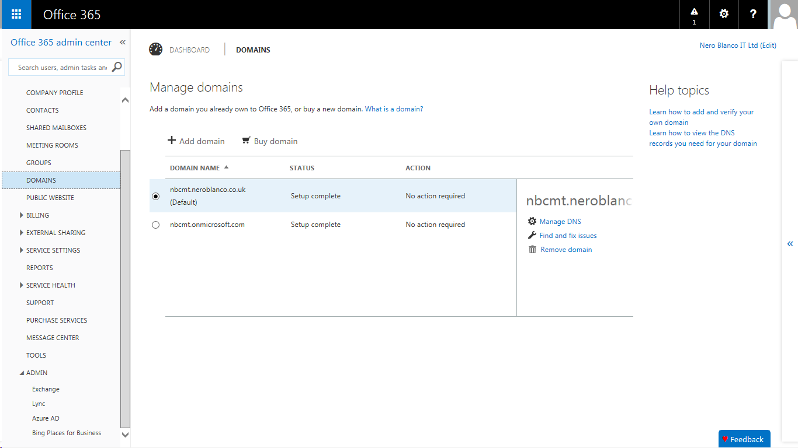Expand the SERVICE SETTINGS section

click(22, 250)
